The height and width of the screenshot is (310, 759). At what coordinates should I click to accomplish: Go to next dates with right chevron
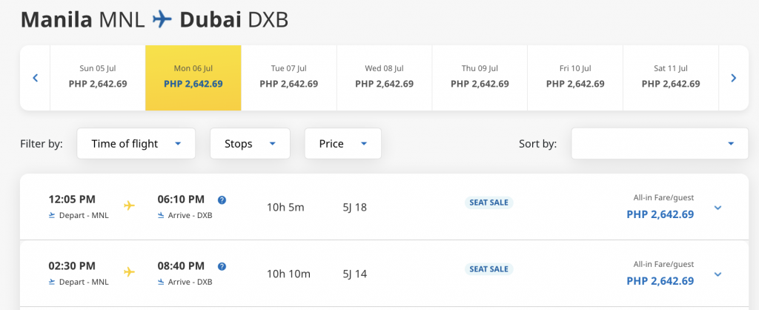coord(733,77)
